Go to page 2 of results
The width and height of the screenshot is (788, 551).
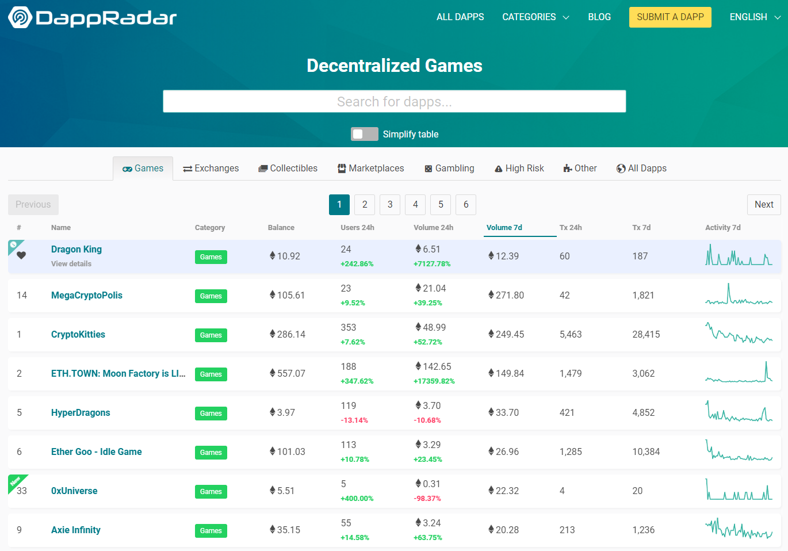[x=365, y=205]
